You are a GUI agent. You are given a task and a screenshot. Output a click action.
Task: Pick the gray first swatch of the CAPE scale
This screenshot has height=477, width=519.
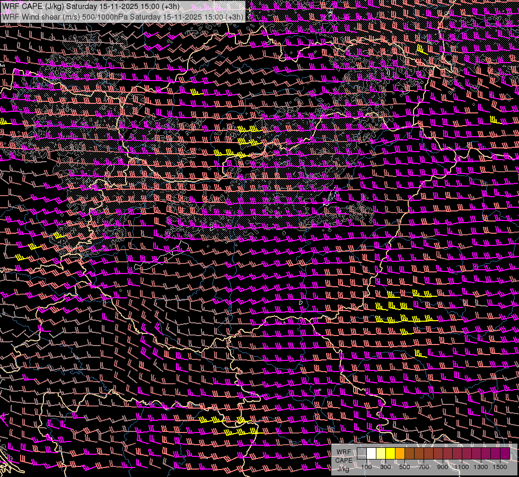click(x=362, y=453)
